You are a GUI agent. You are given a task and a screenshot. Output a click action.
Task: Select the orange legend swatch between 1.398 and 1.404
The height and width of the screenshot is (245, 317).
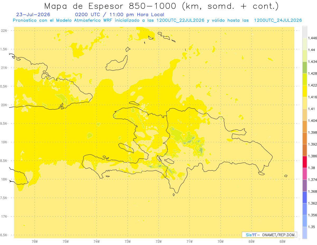tap(305, 127)
